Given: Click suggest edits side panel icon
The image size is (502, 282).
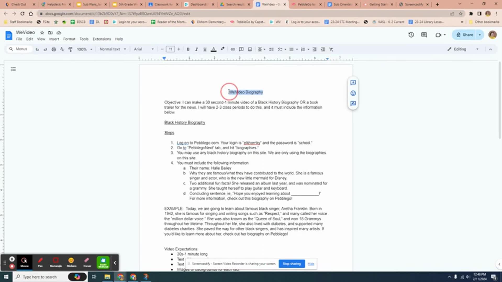Looking at the screenshot, I should click(x=353, y=103).
